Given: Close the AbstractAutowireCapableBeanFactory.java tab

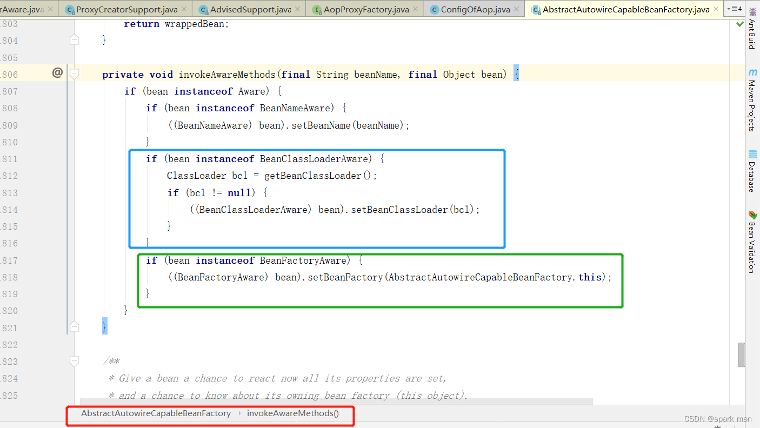Looking at the screenshot, I should point(717,9).
